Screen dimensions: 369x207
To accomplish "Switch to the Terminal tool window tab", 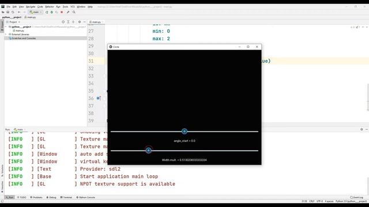I will click(66, 197).
